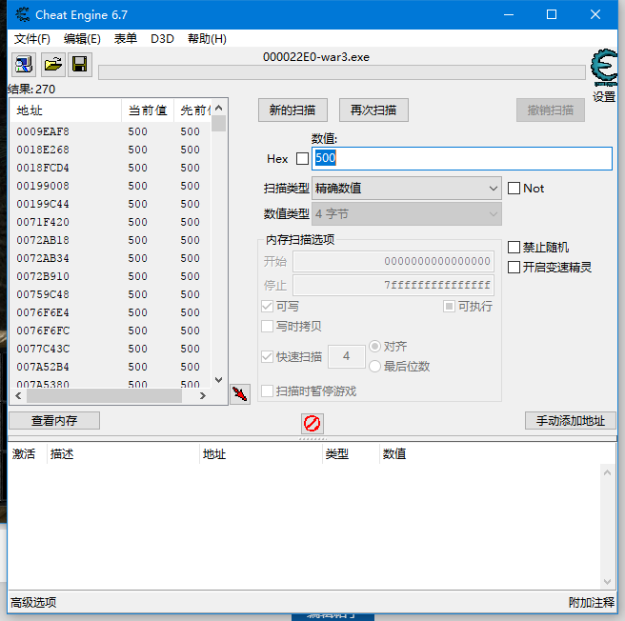
Task: Select address 0009EAF8 in results
Action: [x=43, y=131]
